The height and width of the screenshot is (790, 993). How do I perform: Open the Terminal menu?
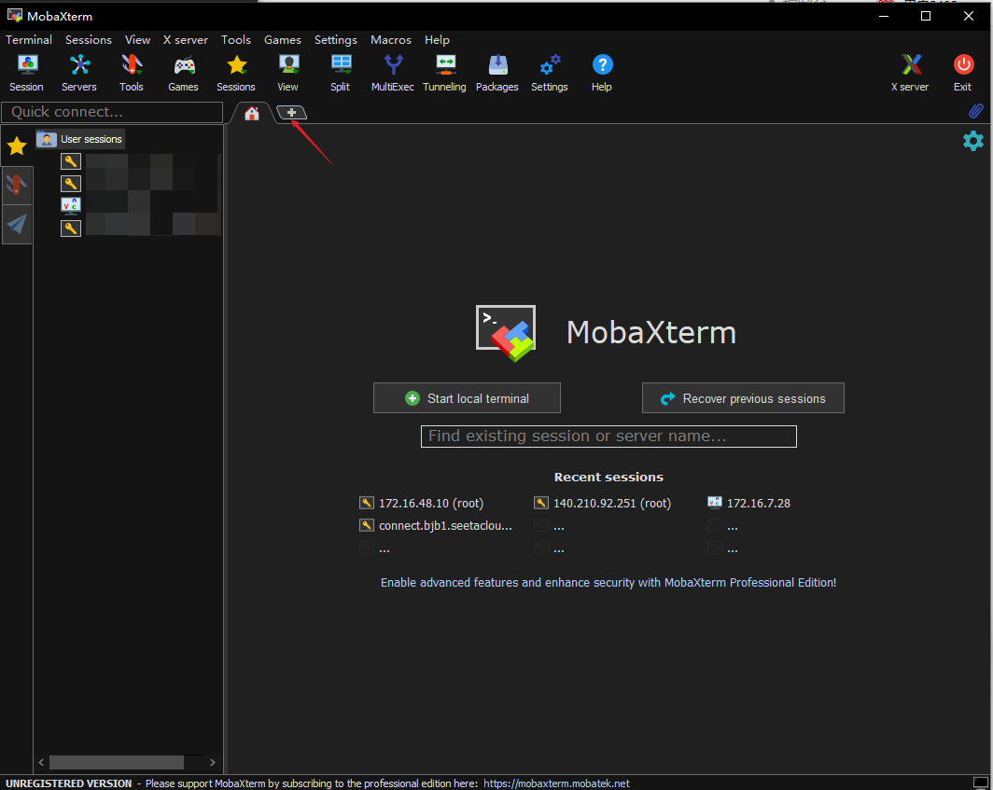click(29, 40)
